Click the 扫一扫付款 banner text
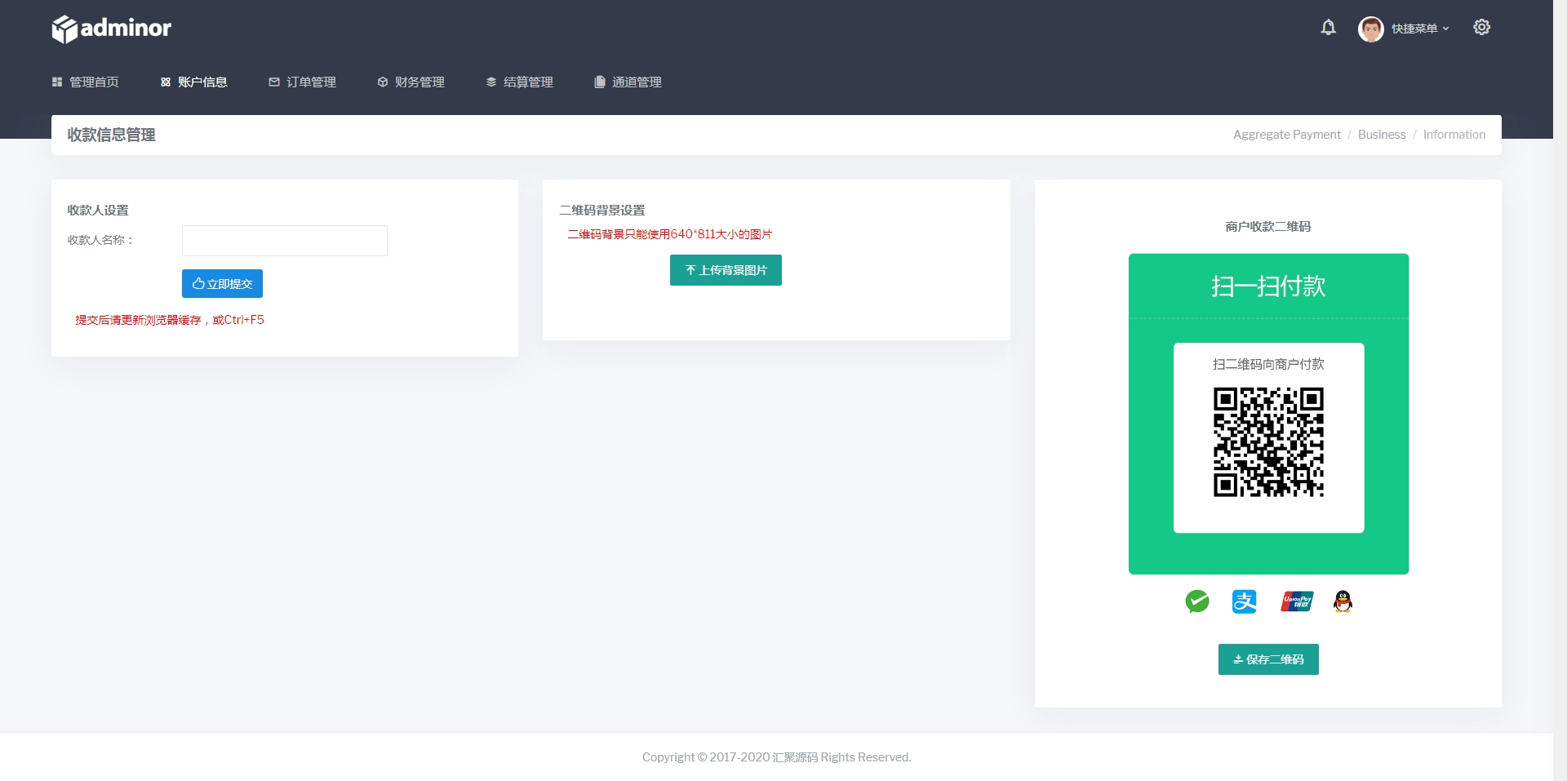Viewport: 1567px width, 781px height. pos(1268,286)
